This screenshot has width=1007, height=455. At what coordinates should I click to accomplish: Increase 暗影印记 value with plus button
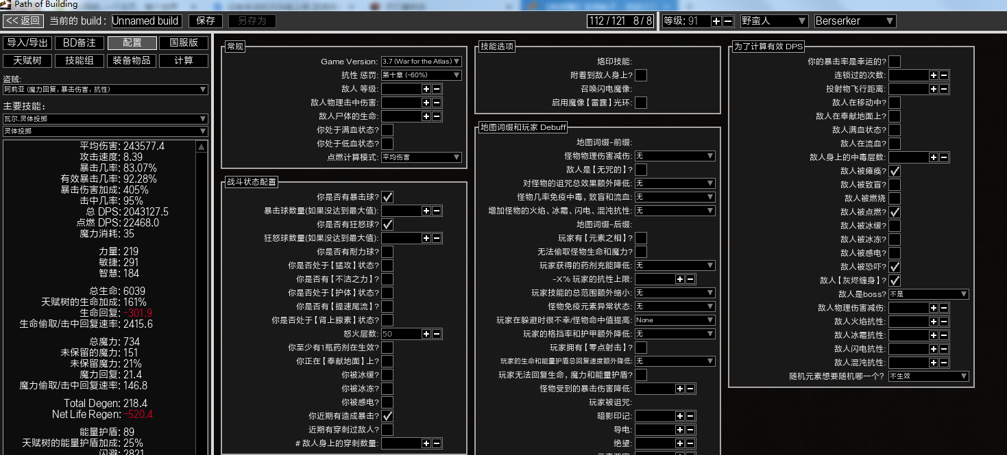[680, 416]
